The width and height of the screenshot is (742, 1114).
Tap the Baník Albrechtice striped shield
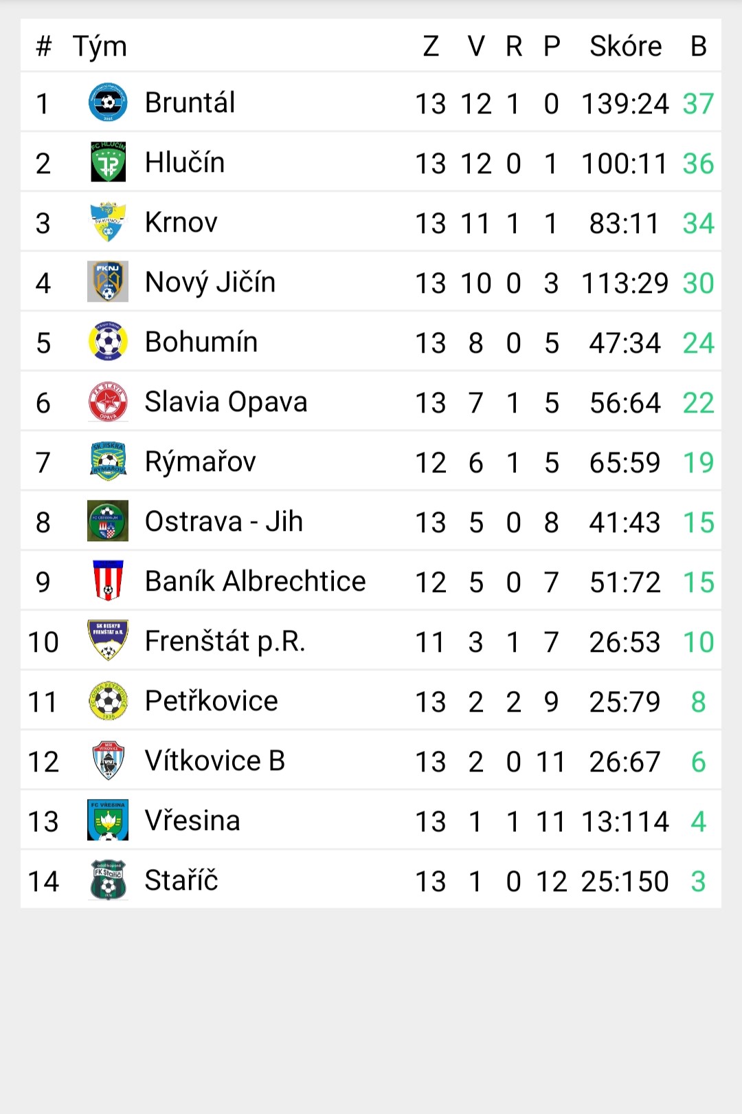(108, 581)
